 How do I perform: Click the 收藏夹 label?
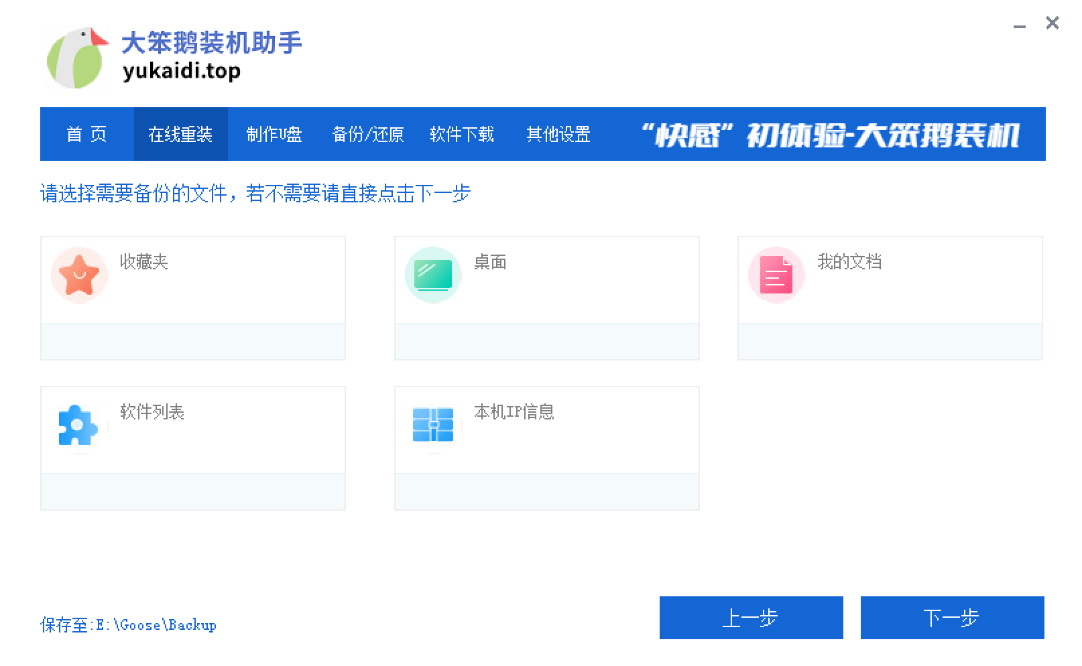point(144,261)
